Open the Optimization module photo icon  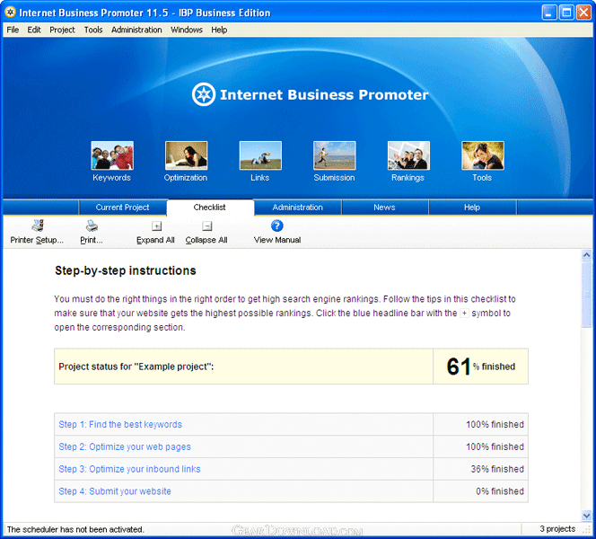point(187,155)
